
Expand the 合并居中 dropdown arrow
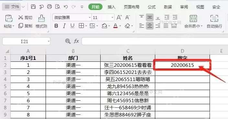tap(202, 26)
